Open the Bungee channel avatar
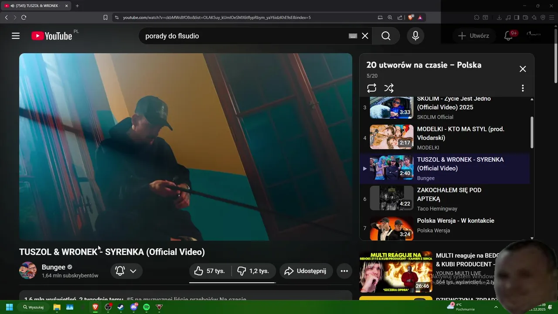This screenshot has width=558, height=314. point(28,271)
